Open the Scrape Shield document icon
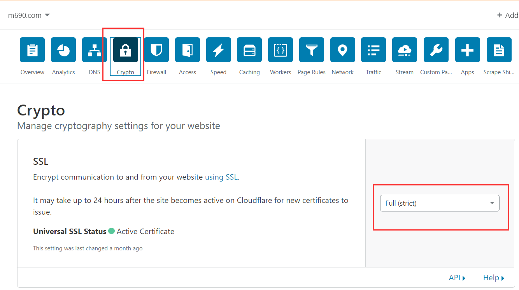The height and width of the screenshot is (290, 519). (x=499, y=50)
